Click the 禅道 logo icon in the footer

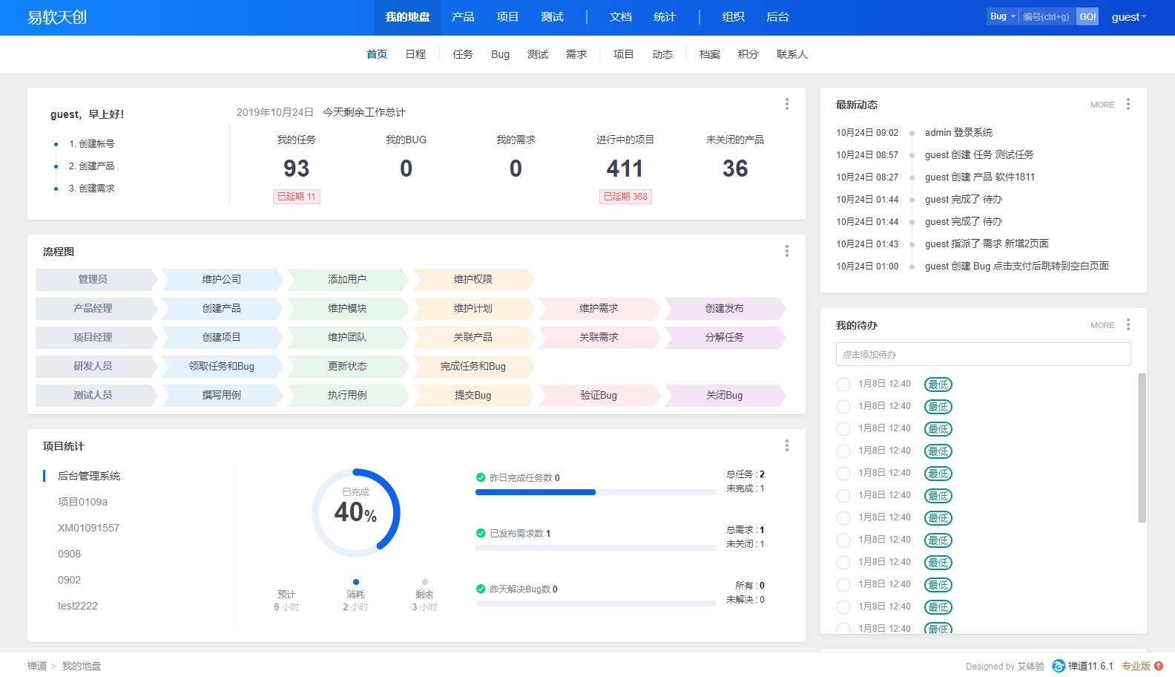(1059, 666)
